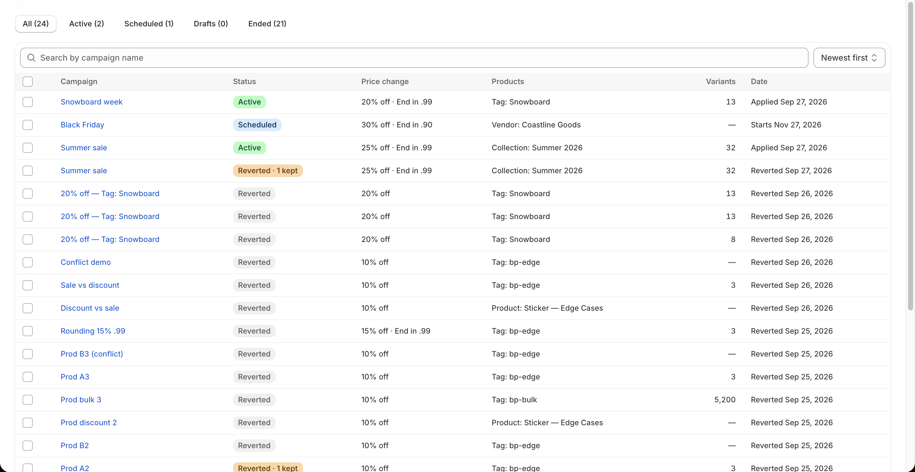Switch to the Ended (21) tab
This screenshot has width=915, height=472.
[267, 24]
